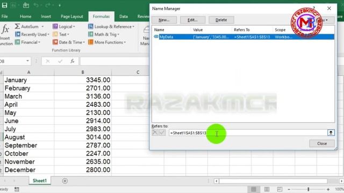Open the Financial functions icon

(x=18, y=42)
